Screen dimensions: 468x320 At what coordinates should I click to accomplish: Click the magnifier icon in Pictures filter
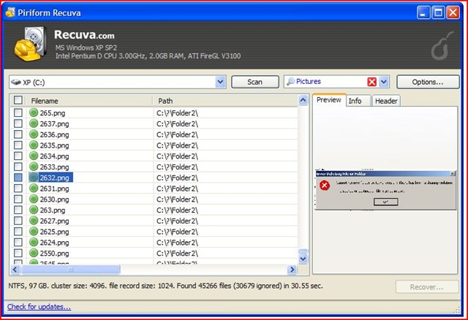(x=291, y=82)
